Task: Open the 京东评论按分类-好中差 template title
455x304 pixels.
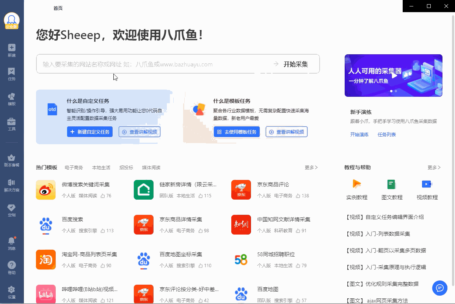Action: tap(189, 289)
